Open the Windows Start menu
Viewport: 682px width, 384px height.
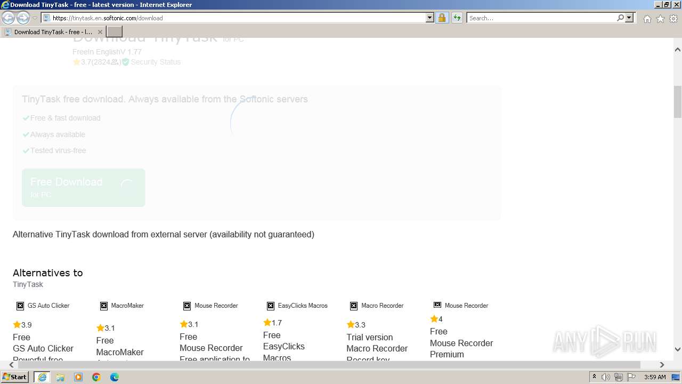[15, 377]
